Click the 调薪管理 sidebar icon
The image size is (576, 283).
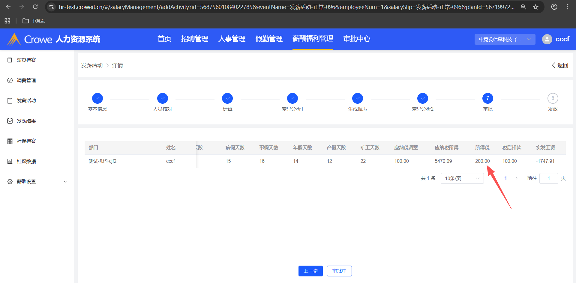click(10, 80)
